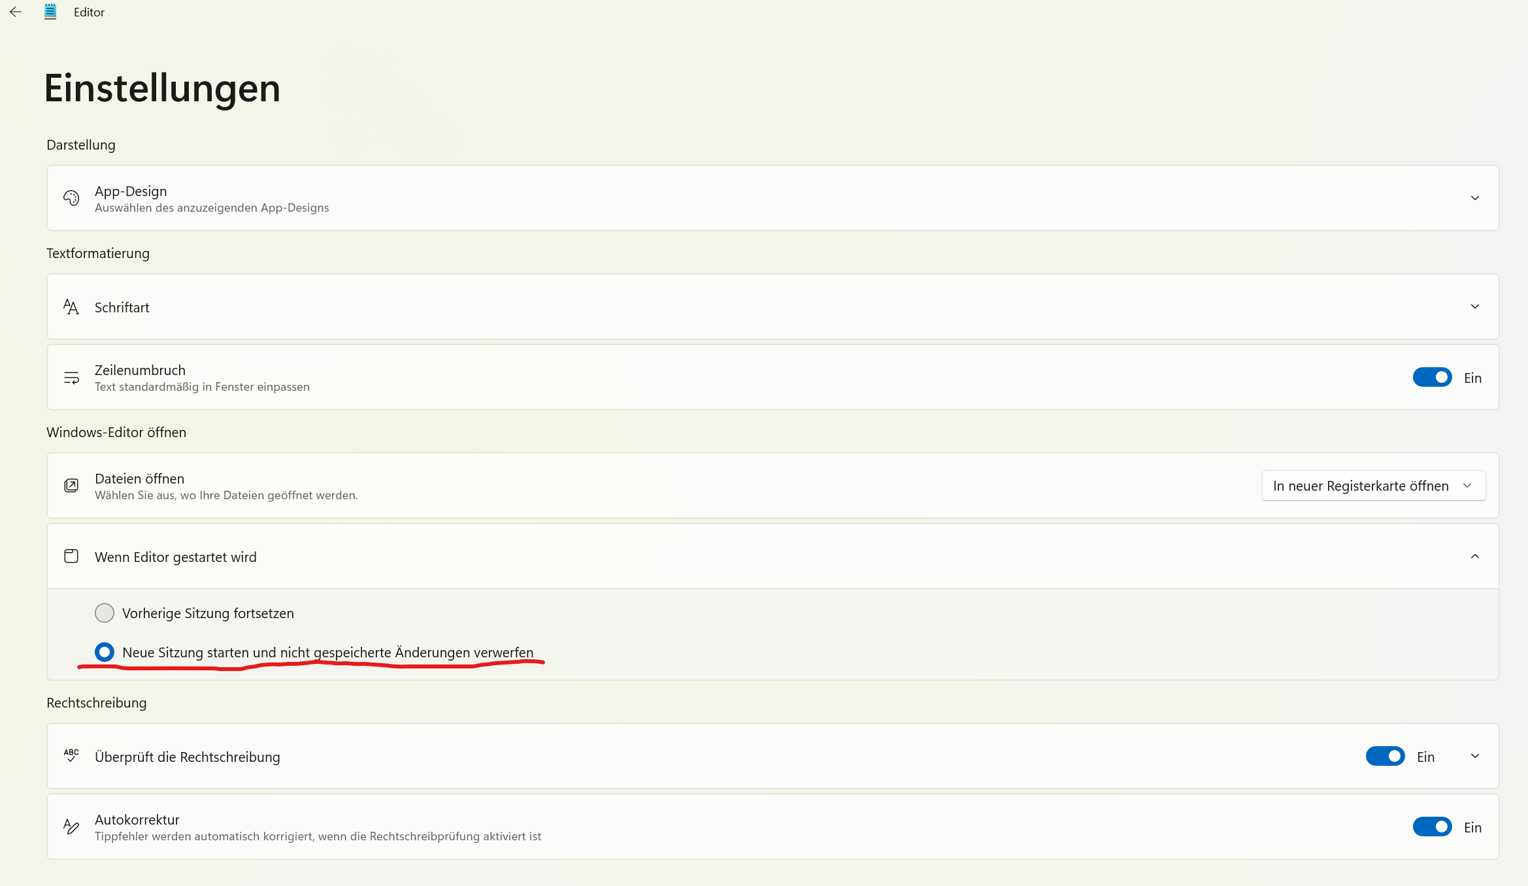Click the back arrow icon

coord(16,12)
